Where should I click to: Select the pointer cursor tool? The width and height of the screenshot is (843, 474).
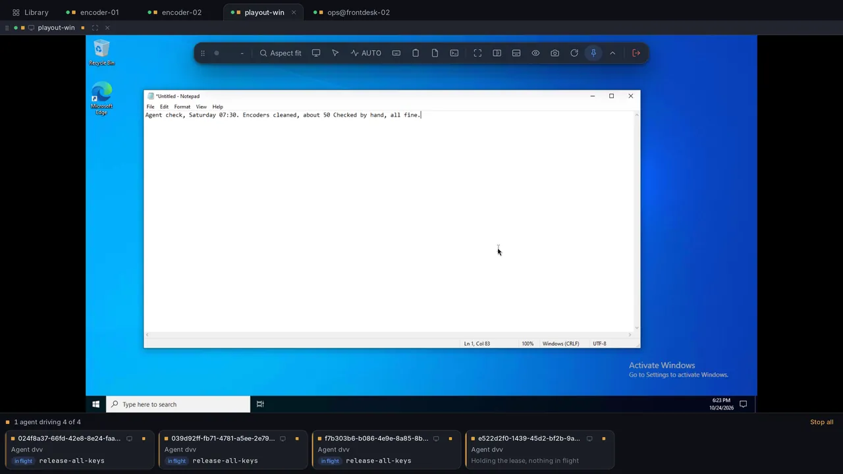click(335, 53)
